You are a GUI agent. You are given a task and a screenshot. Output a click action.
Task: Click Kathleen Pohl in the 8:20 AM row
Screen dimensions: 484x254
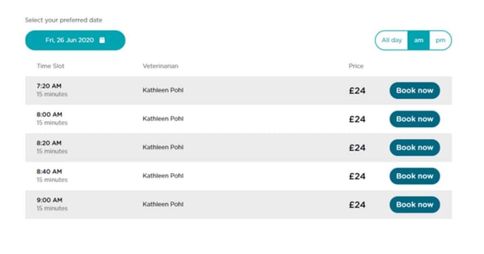pyautogui.click(x=163, y=147)
